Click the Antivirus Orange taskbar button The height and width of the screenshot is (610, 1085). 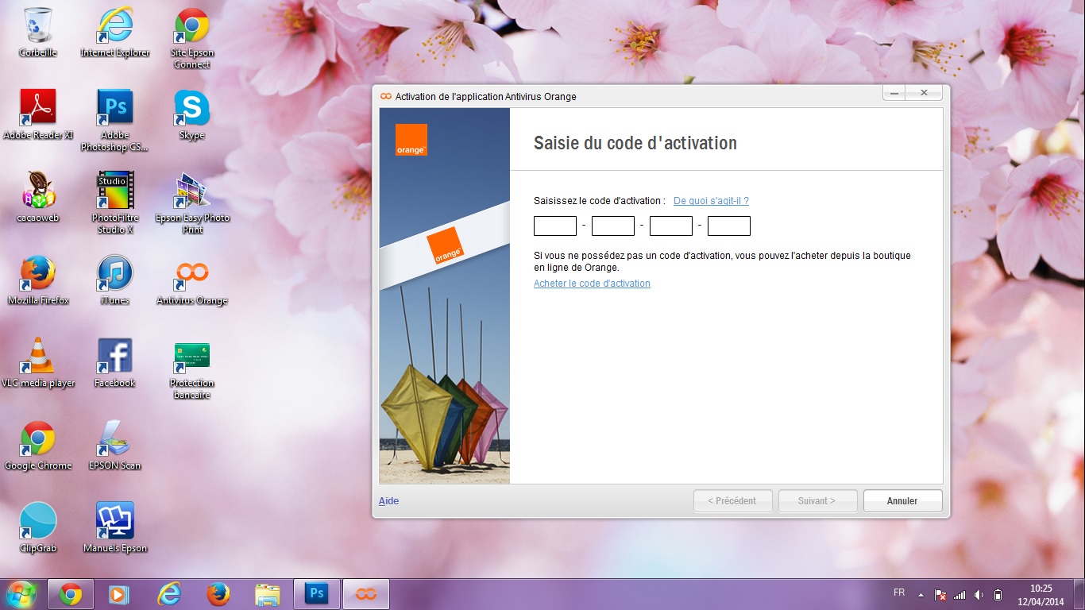pos(366,593)
